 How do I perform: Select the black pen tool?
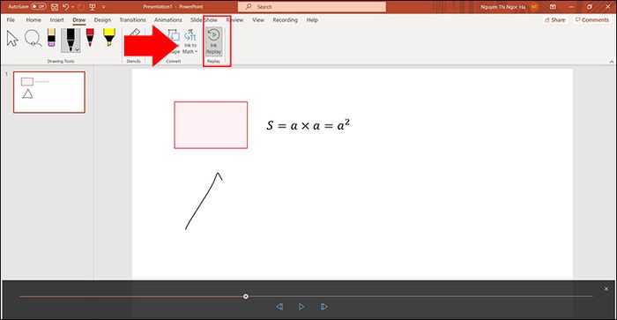pos(70,41)
